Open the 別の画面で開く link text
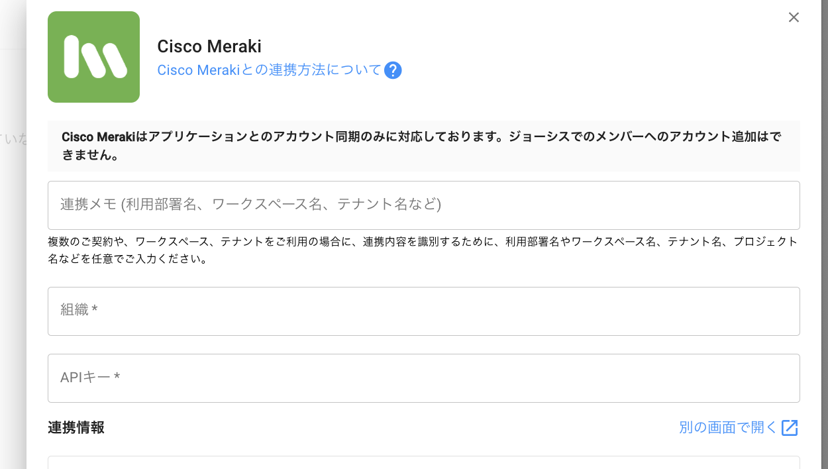The width and height of the screenshot is (828, 469). 727,428
